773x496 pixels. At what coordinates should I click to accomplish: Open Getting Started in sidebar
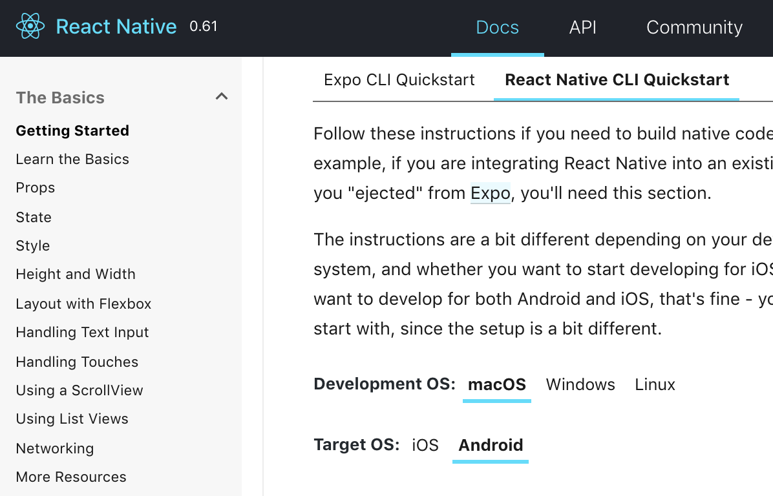(72, 130)
